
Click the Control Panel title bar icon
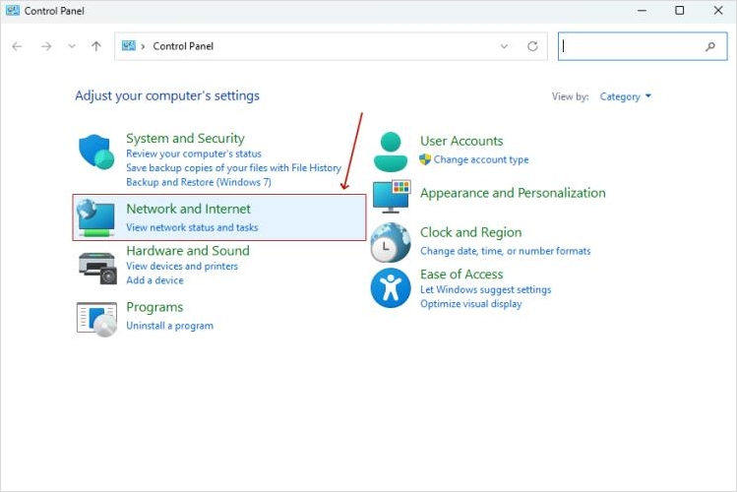[x=13, y=11]
